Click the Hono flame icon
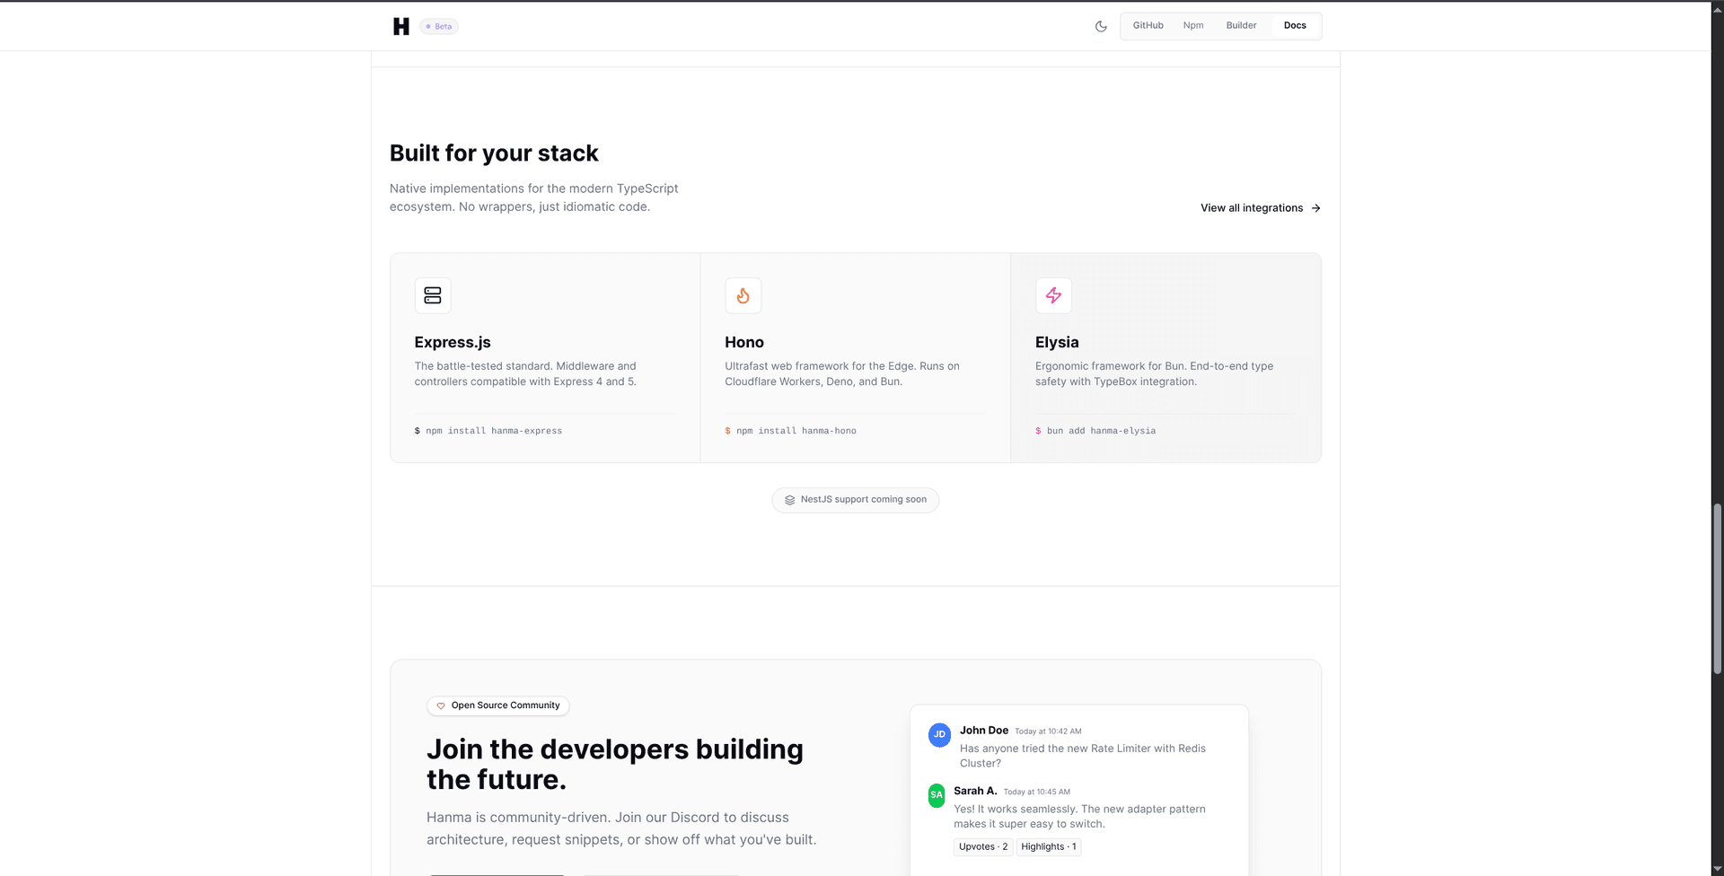The width and height of the screenshot is (1724, 876). point(743,295)
